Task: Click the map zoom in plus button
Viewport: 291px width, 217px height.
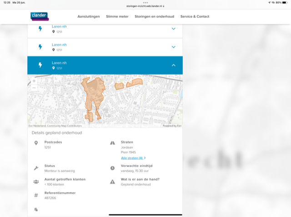Action: (34, 82)
